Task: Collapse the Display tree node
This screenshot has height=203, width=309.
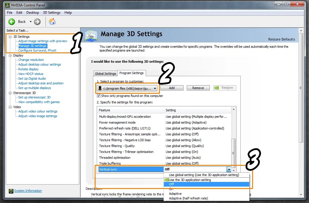Action: (x=10, y=56)
